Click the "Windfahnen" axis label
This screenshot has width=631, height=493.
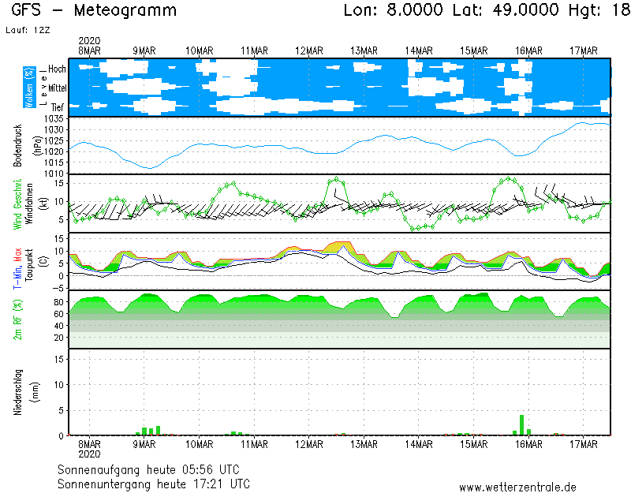pos(29,204)
